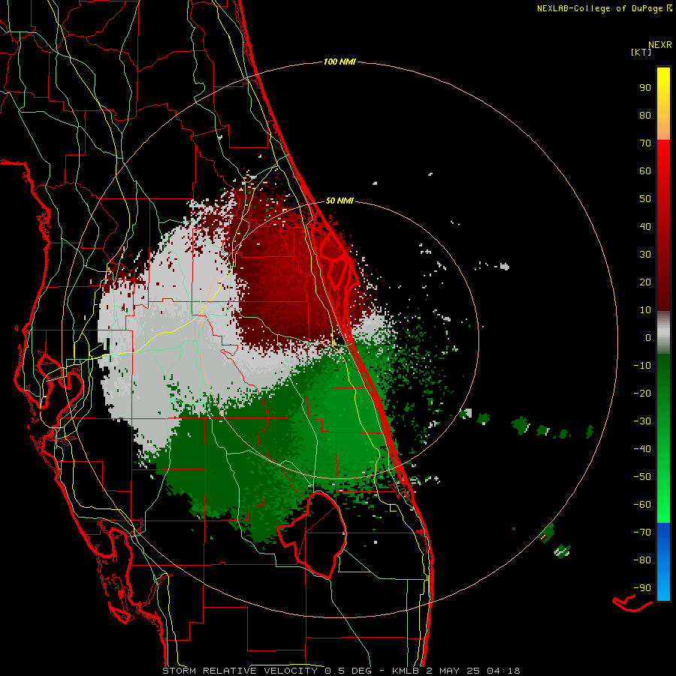Click the 60 value on the velocity scale
This screenshot has width=676, height=676.
645,171
